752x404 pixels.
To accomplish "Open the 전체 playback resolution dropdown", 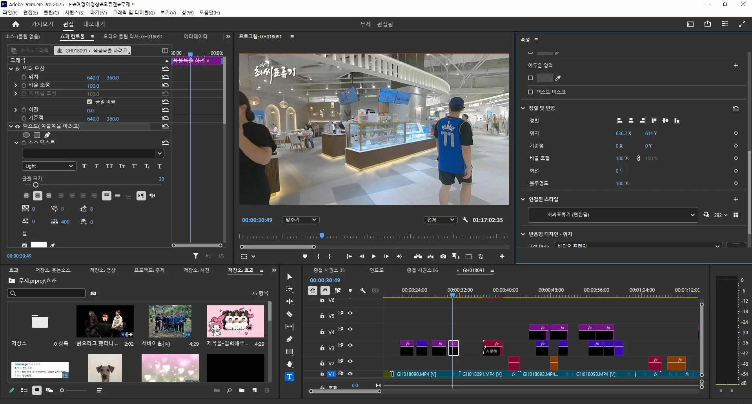I will tap(441, 220).
